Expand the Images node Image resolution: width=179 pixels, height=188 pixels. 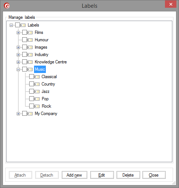click(x=18, y=48)
